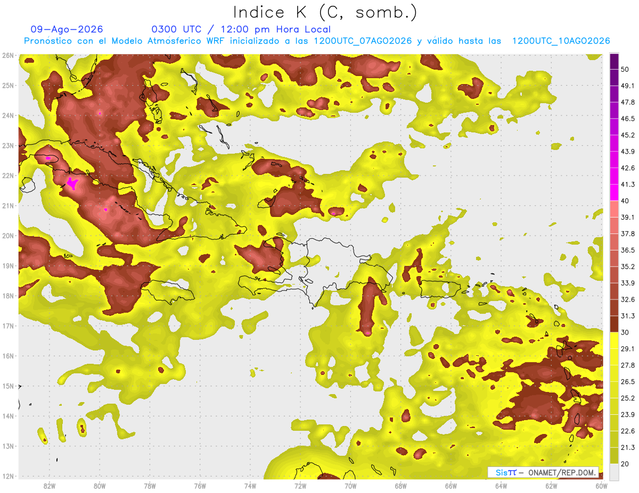
Task: Click the "22.6" legend value
Action: click(x=627, y=431)
